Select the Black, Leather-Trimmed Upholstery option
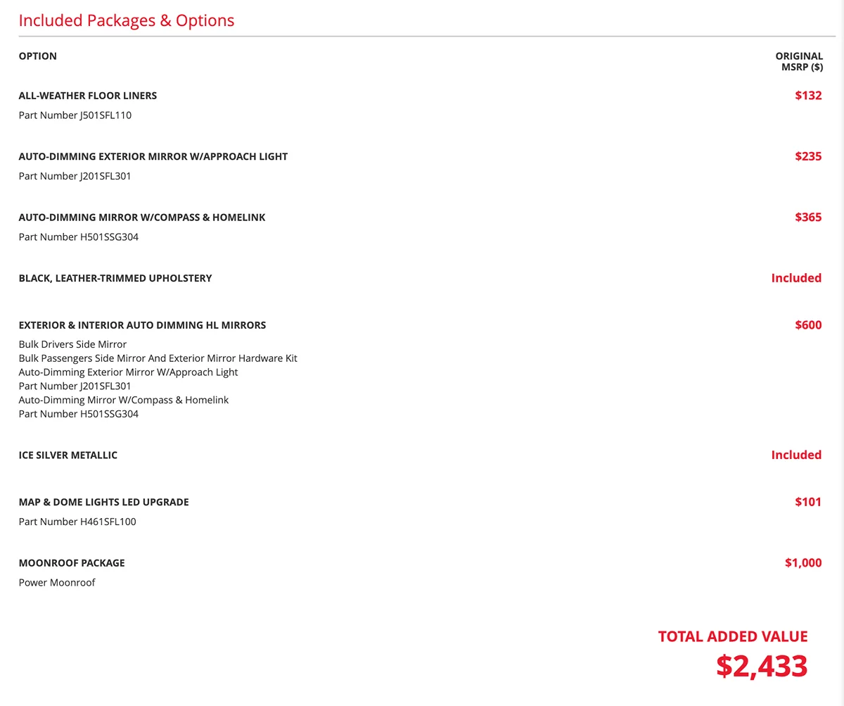This screenshot has width=844, height=706. [115, 278]
